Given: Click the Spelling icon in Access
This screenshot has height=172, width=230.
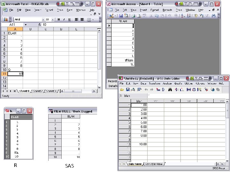Looking at the screenshot, I should click(144, 16).
